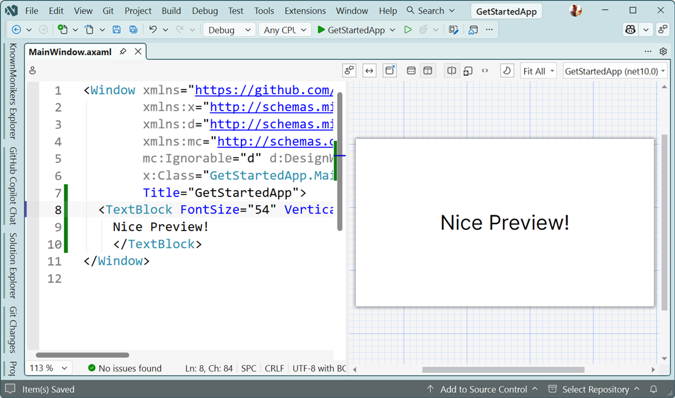Image resolution: width=675 pixels, height=398 pixels.
Task: Save the current file with Save icon
Action: (x=116, y=30)
